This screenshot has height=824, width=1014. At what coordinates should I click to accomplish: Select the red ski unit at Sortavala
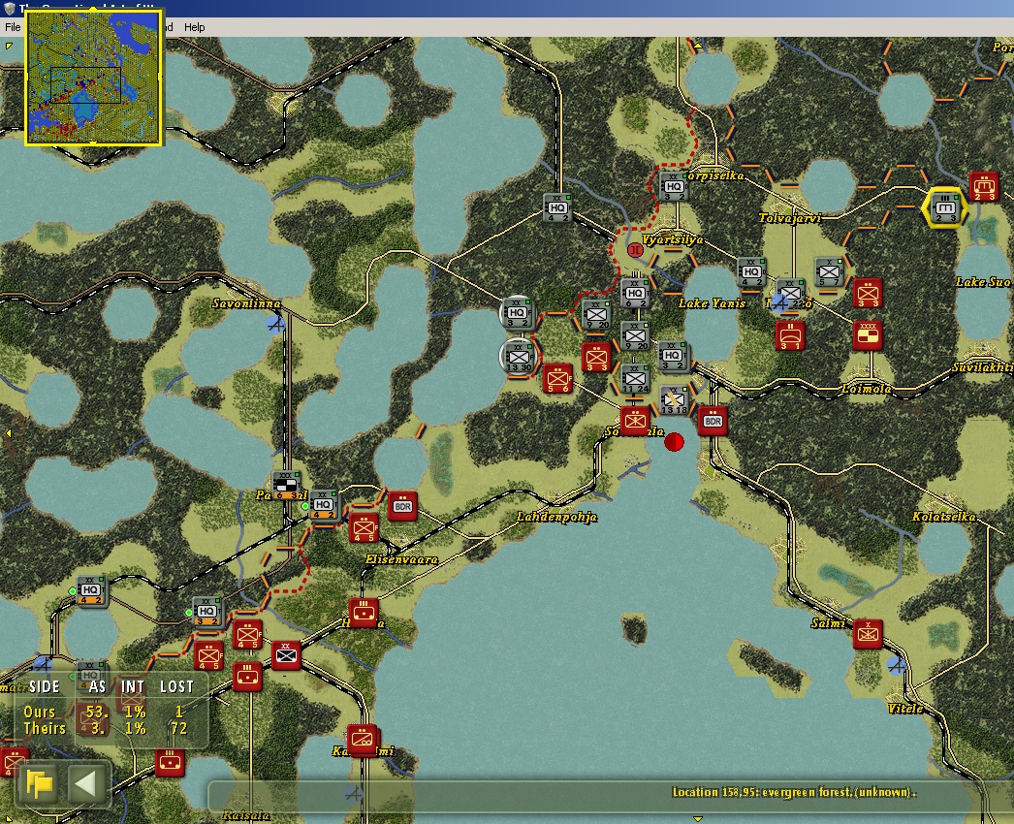tap(634, 421)
